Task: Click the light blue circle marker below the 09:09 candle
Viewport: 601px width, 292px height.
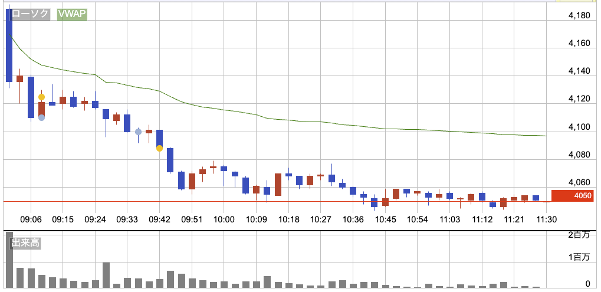Action: [x=41, y=117]
